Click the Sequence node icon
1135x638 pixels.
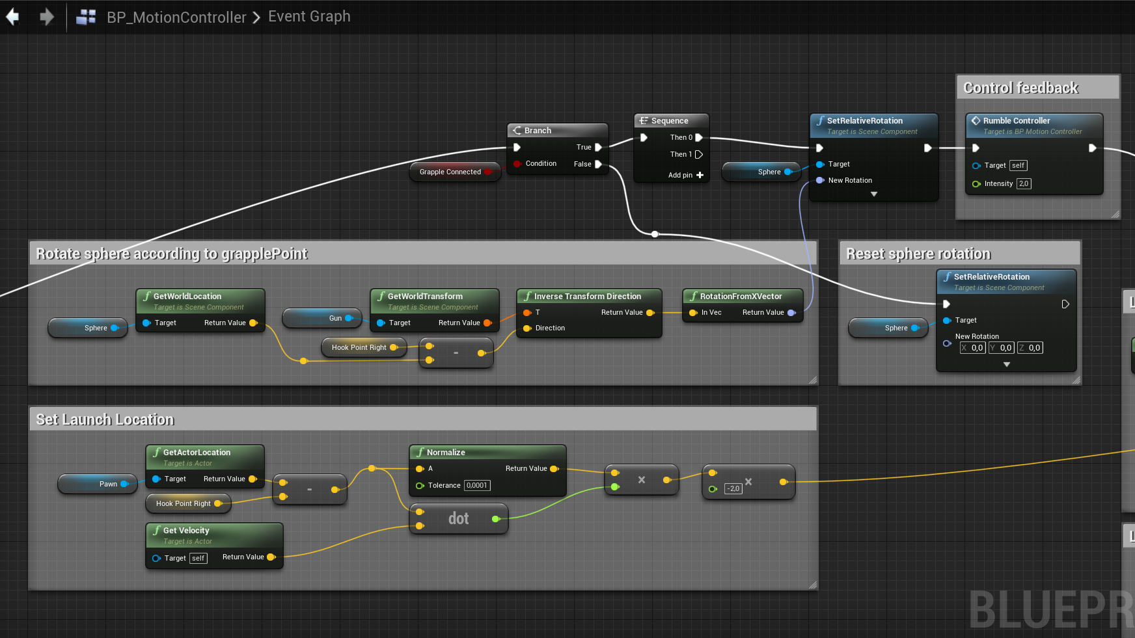pyautogui.click(x=644, y=120)
